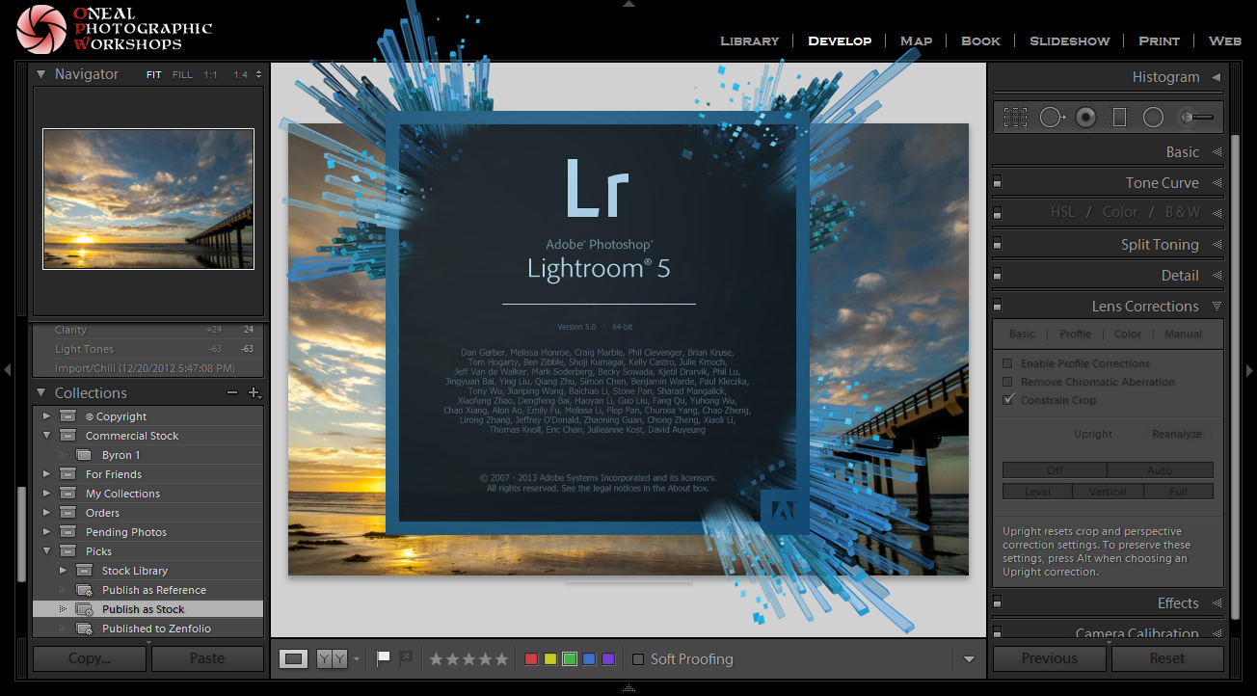This screenshot has height=696, width=1257.
Task: Collapse the Navigator panel
Action: click(40, 74)
